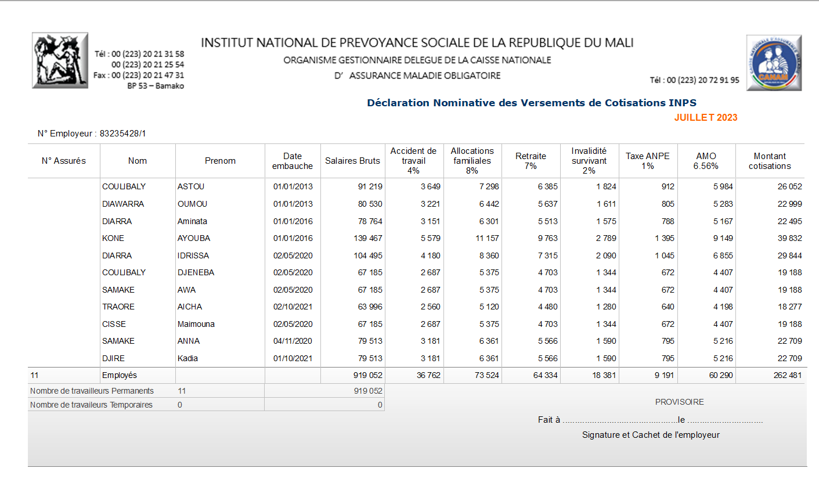This screenshot has width=819, height=504.
Task: Click the 'Fait à' dotted location field
Action: tap(619, 420)
